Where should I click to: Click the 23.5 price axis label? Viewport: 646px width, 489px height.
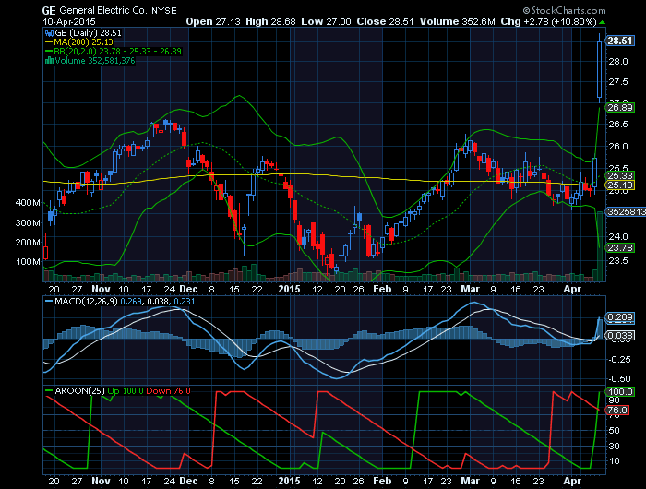[618, 261]
